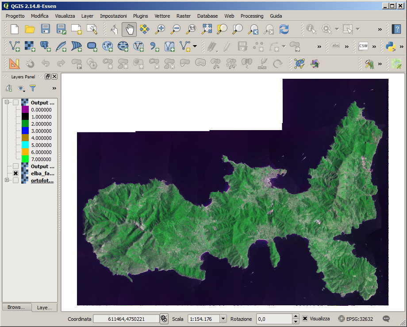Image resolution: width=407 pixels, height=327 pixels.
Task: Click the Zoom Full extent icon
Action: 207,29
